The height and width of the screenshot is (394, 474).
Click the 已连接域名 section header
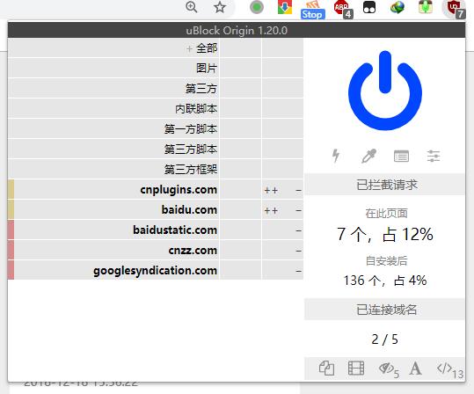point(384,309)
